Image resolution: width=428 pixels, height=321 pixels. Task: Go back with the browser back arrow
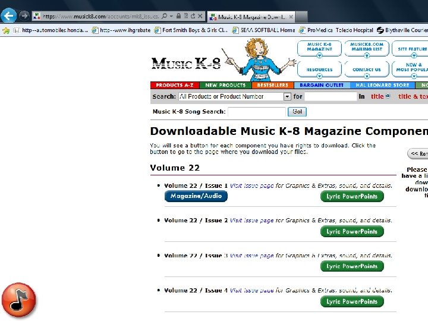8,16
